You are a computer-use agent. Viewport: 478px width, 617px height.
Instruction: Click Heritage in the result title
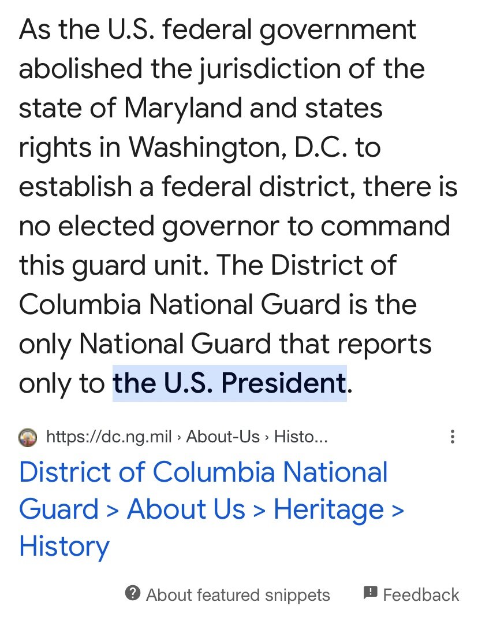328,509
